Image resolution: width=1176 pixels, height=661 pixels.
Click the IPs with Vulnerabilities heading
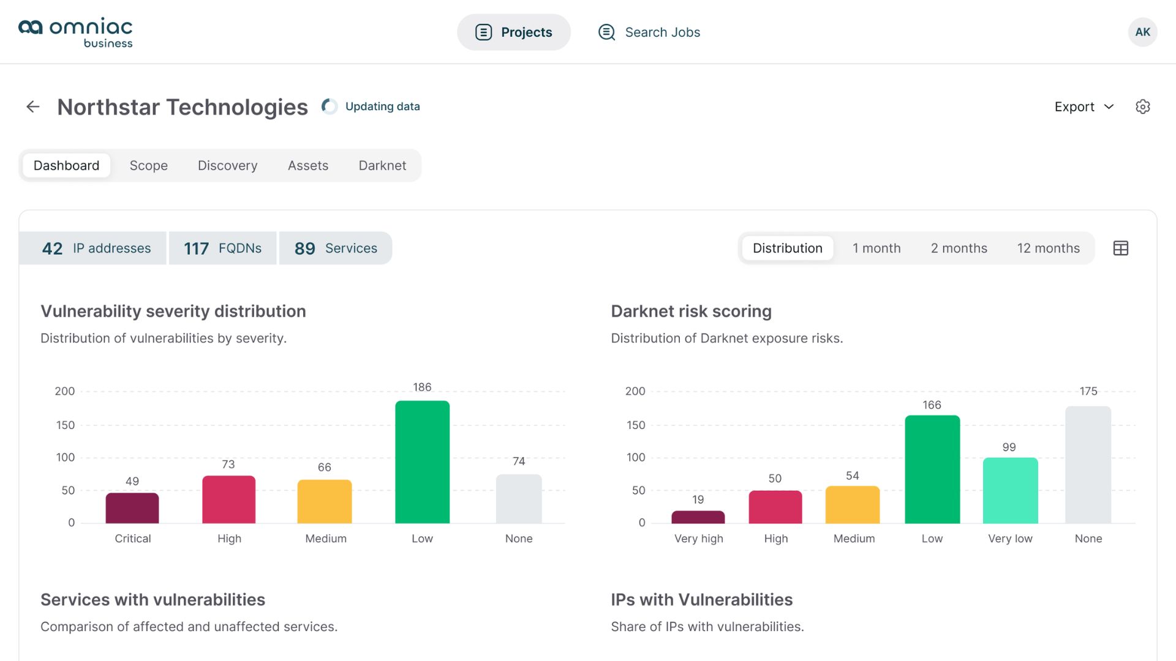[x=702, y=600]
